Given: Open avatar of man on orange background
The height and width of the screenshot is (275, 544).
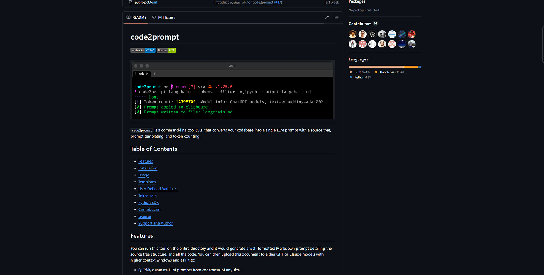Looking at the screenshot, I should [x=353, y=34].
